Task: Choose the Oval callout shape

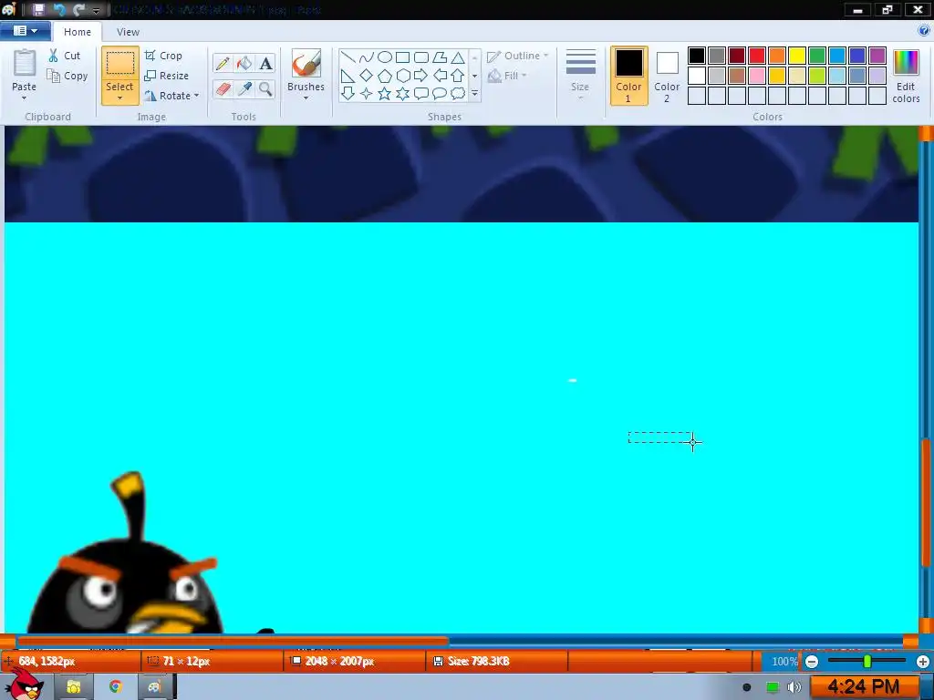Action: (440, 94)
